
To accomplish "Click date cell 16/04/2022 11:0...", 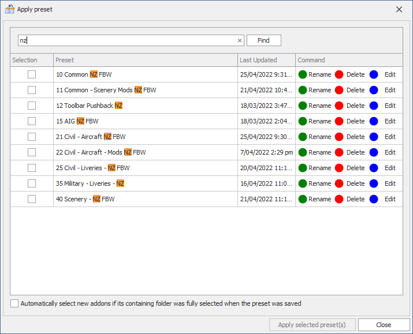I will tap(266, 183).
